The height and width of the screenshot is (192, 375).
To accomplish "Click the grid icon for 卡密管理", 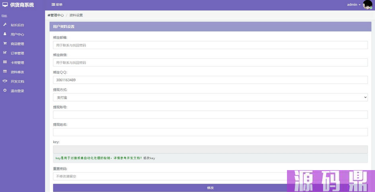I will point(5,62).
